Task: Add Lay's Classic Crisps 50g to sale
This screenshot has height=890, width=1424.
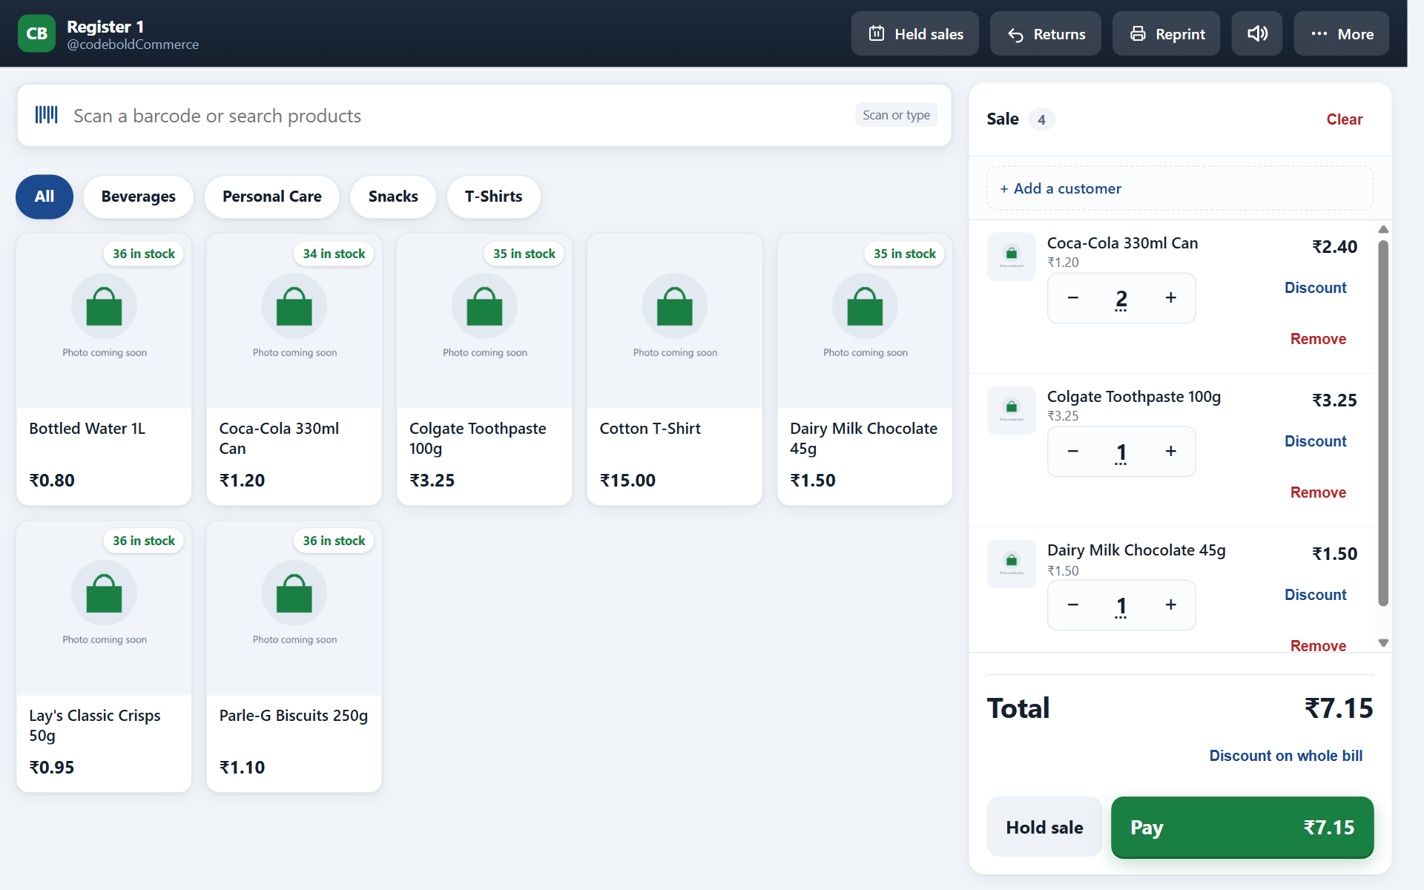Action: point(104,656)
